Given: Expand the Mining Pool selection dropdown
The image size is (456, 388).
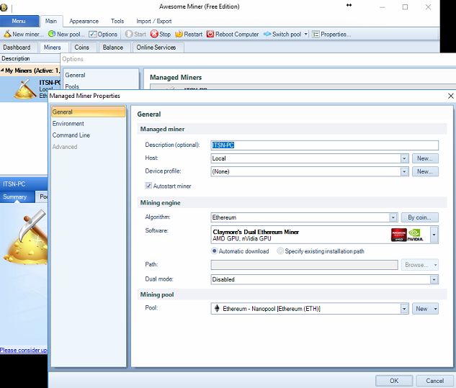Looking at the screenshot, I should point(404,309).
